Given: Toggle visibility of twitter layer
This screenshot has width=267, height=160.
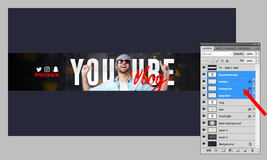Looking at the screenshot, I should pyautogui.click(x=204, y=81).
